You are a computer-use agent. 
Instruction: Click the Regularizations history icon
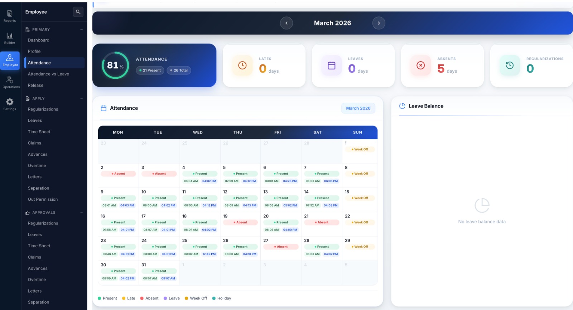coord(510,66)
